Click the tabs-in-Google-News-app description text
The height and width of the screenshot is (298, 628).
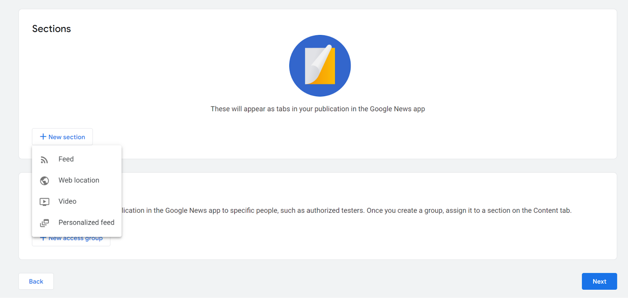318,109
